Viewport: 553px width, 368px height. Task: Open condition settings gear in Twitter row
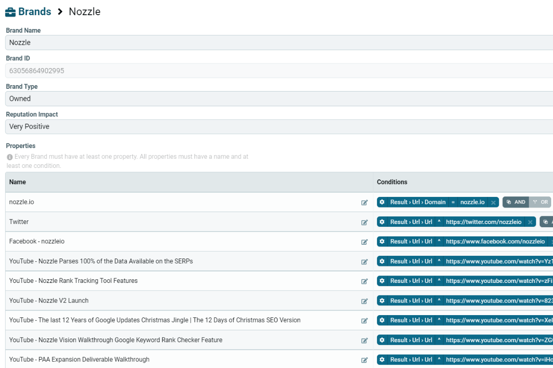(382, 222)
